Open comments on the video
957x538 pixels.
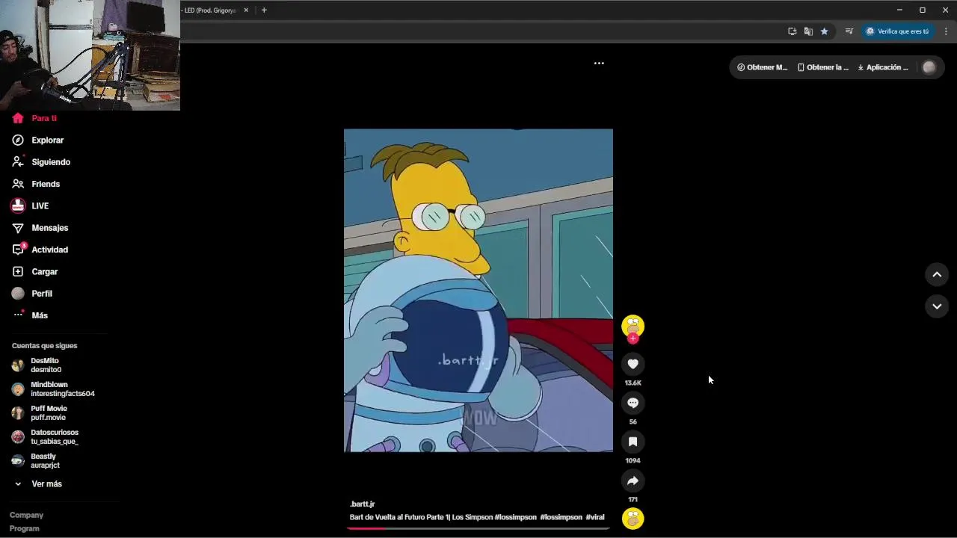633,403
